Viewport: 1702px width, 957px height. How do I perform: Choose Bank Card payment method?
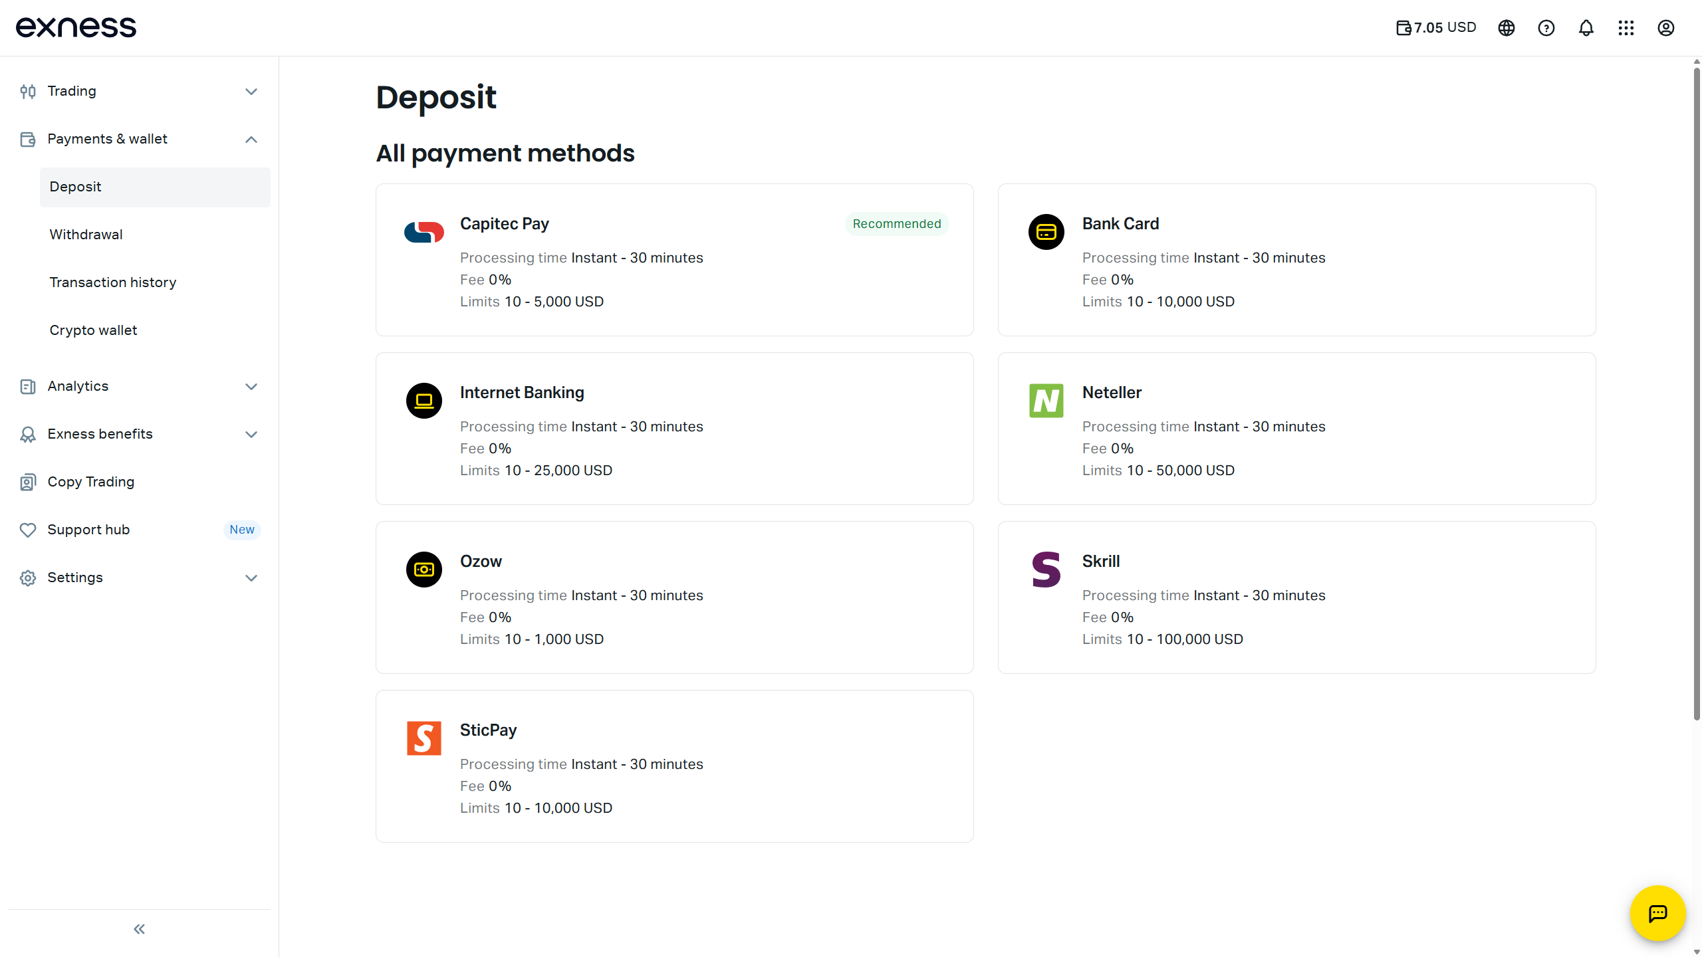pyautogui.click(x=1297, y=260)
